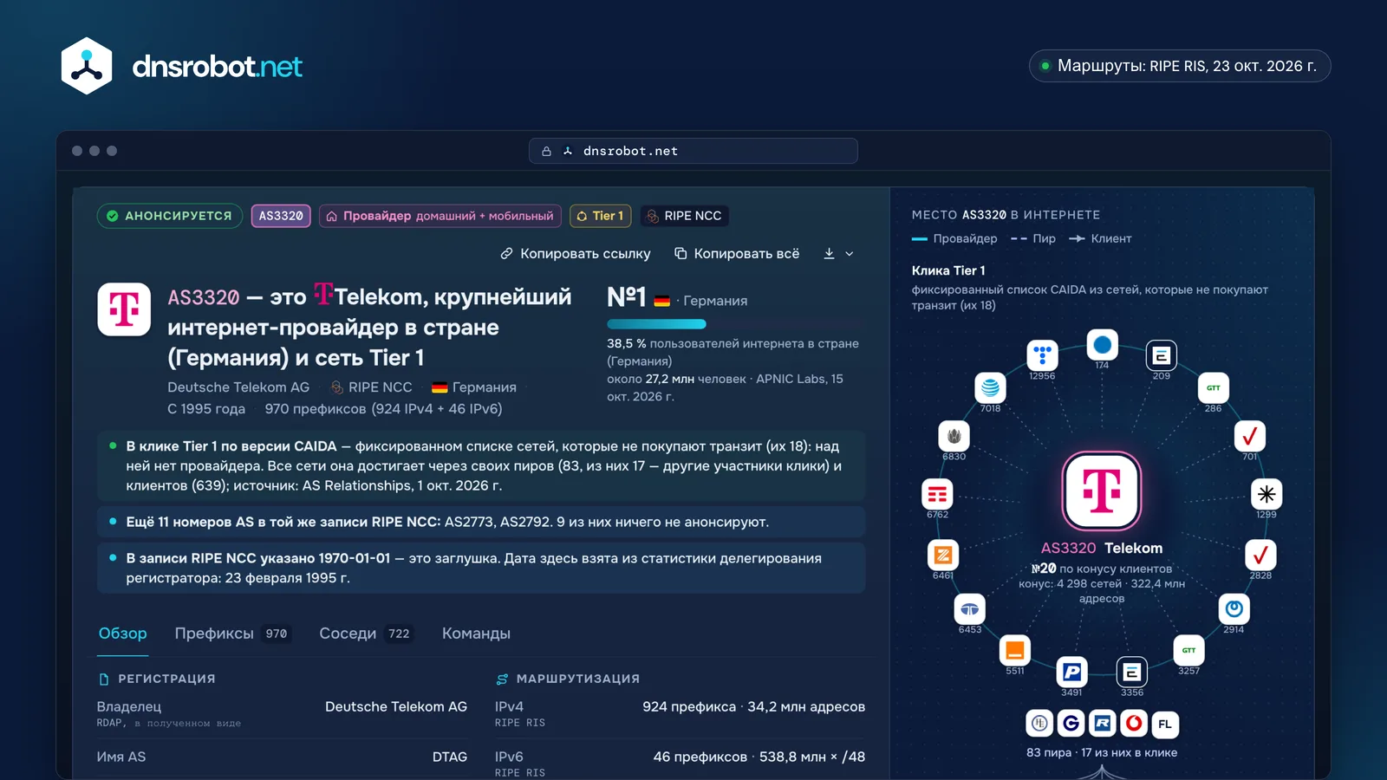This screenshot has height=780, width=1387.
Task: Click the AS2792 number in the note
Action: 526,522
